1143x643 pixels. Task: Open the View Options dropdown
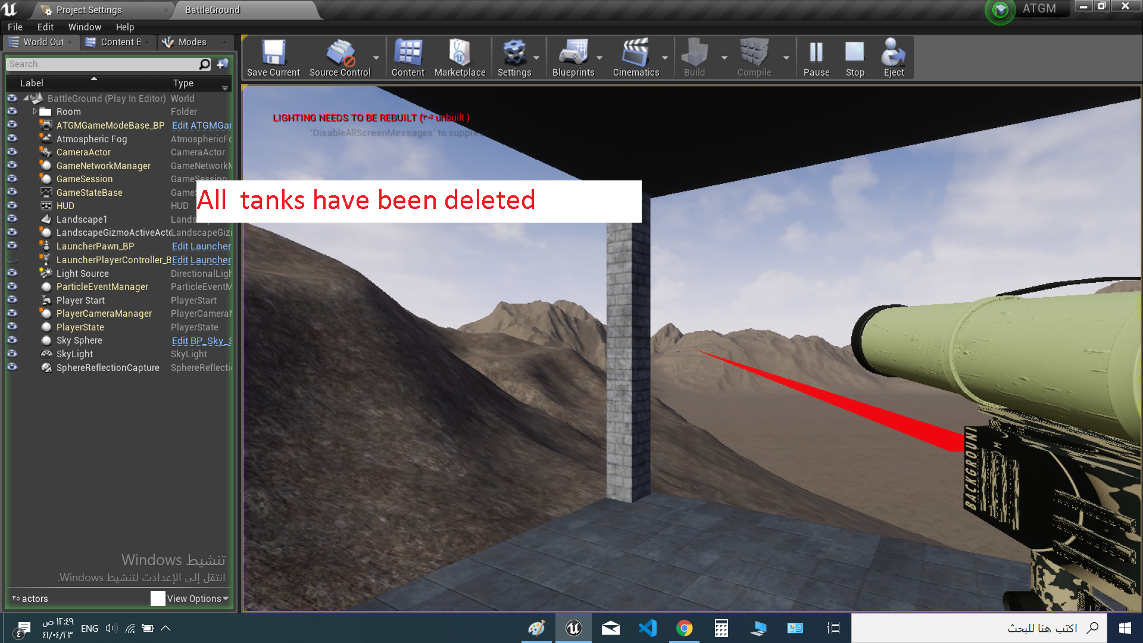[x=196, y=598]
